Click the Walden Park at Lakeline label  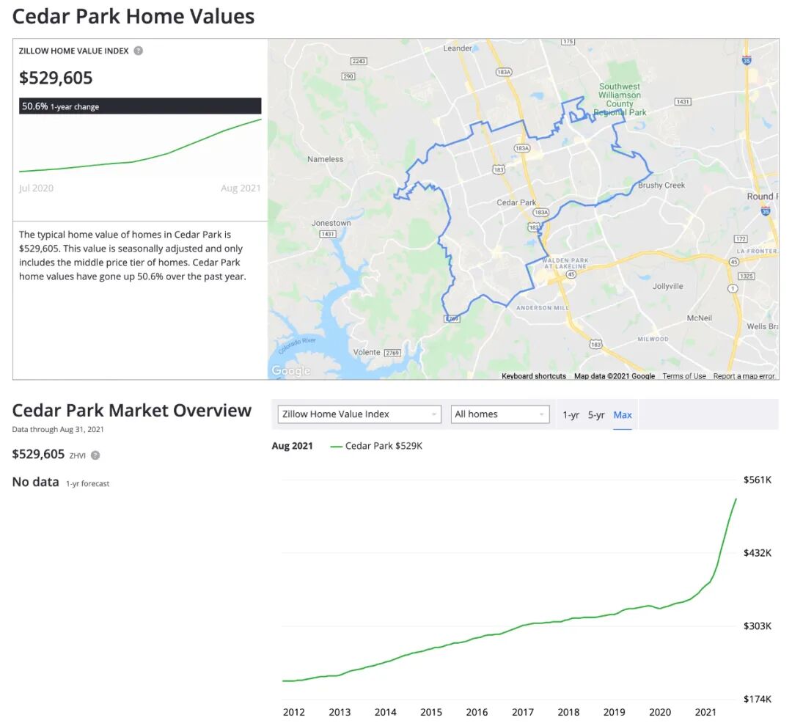(x=565, y=263)
